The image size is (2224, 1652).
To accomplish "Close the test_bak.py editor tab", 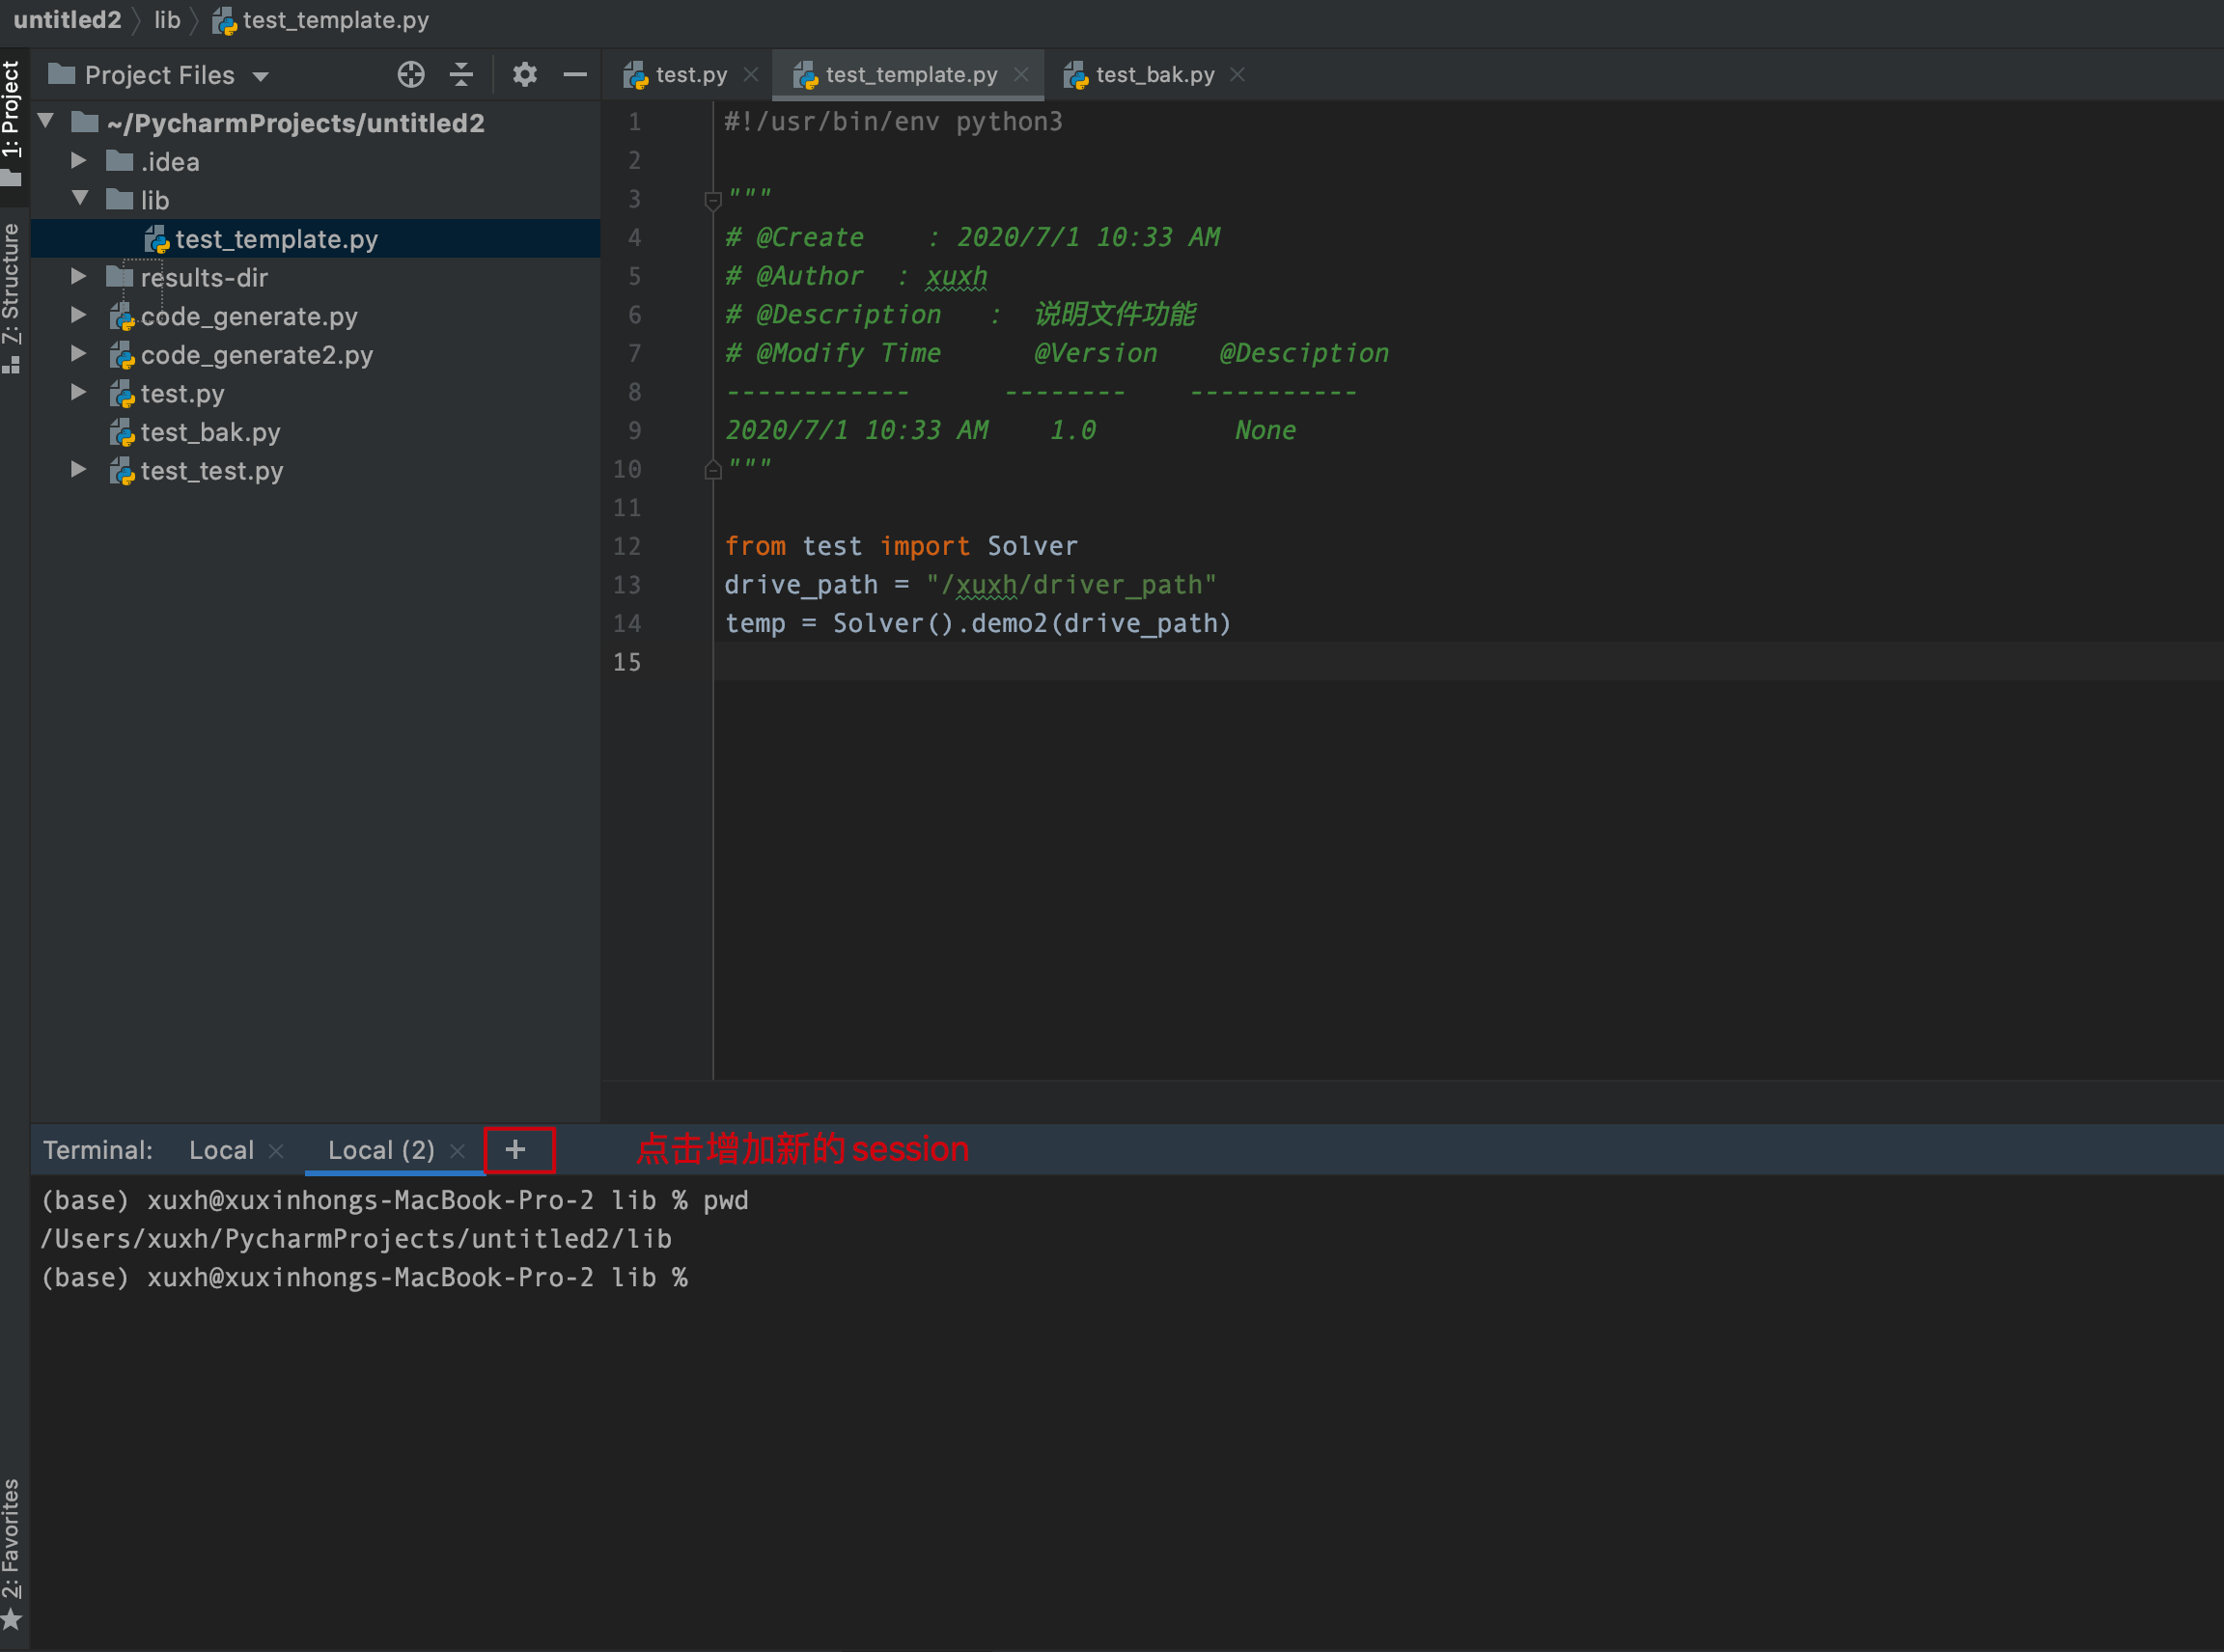I will click(1237, 75).
